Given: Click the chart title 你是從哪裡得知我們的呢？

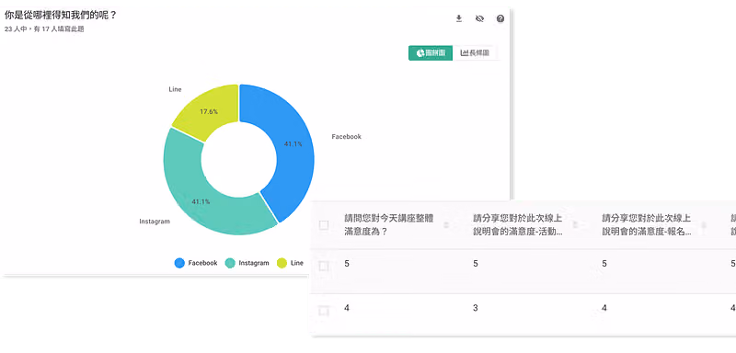Looking at the screenshot, I should [x=61, y=15].
